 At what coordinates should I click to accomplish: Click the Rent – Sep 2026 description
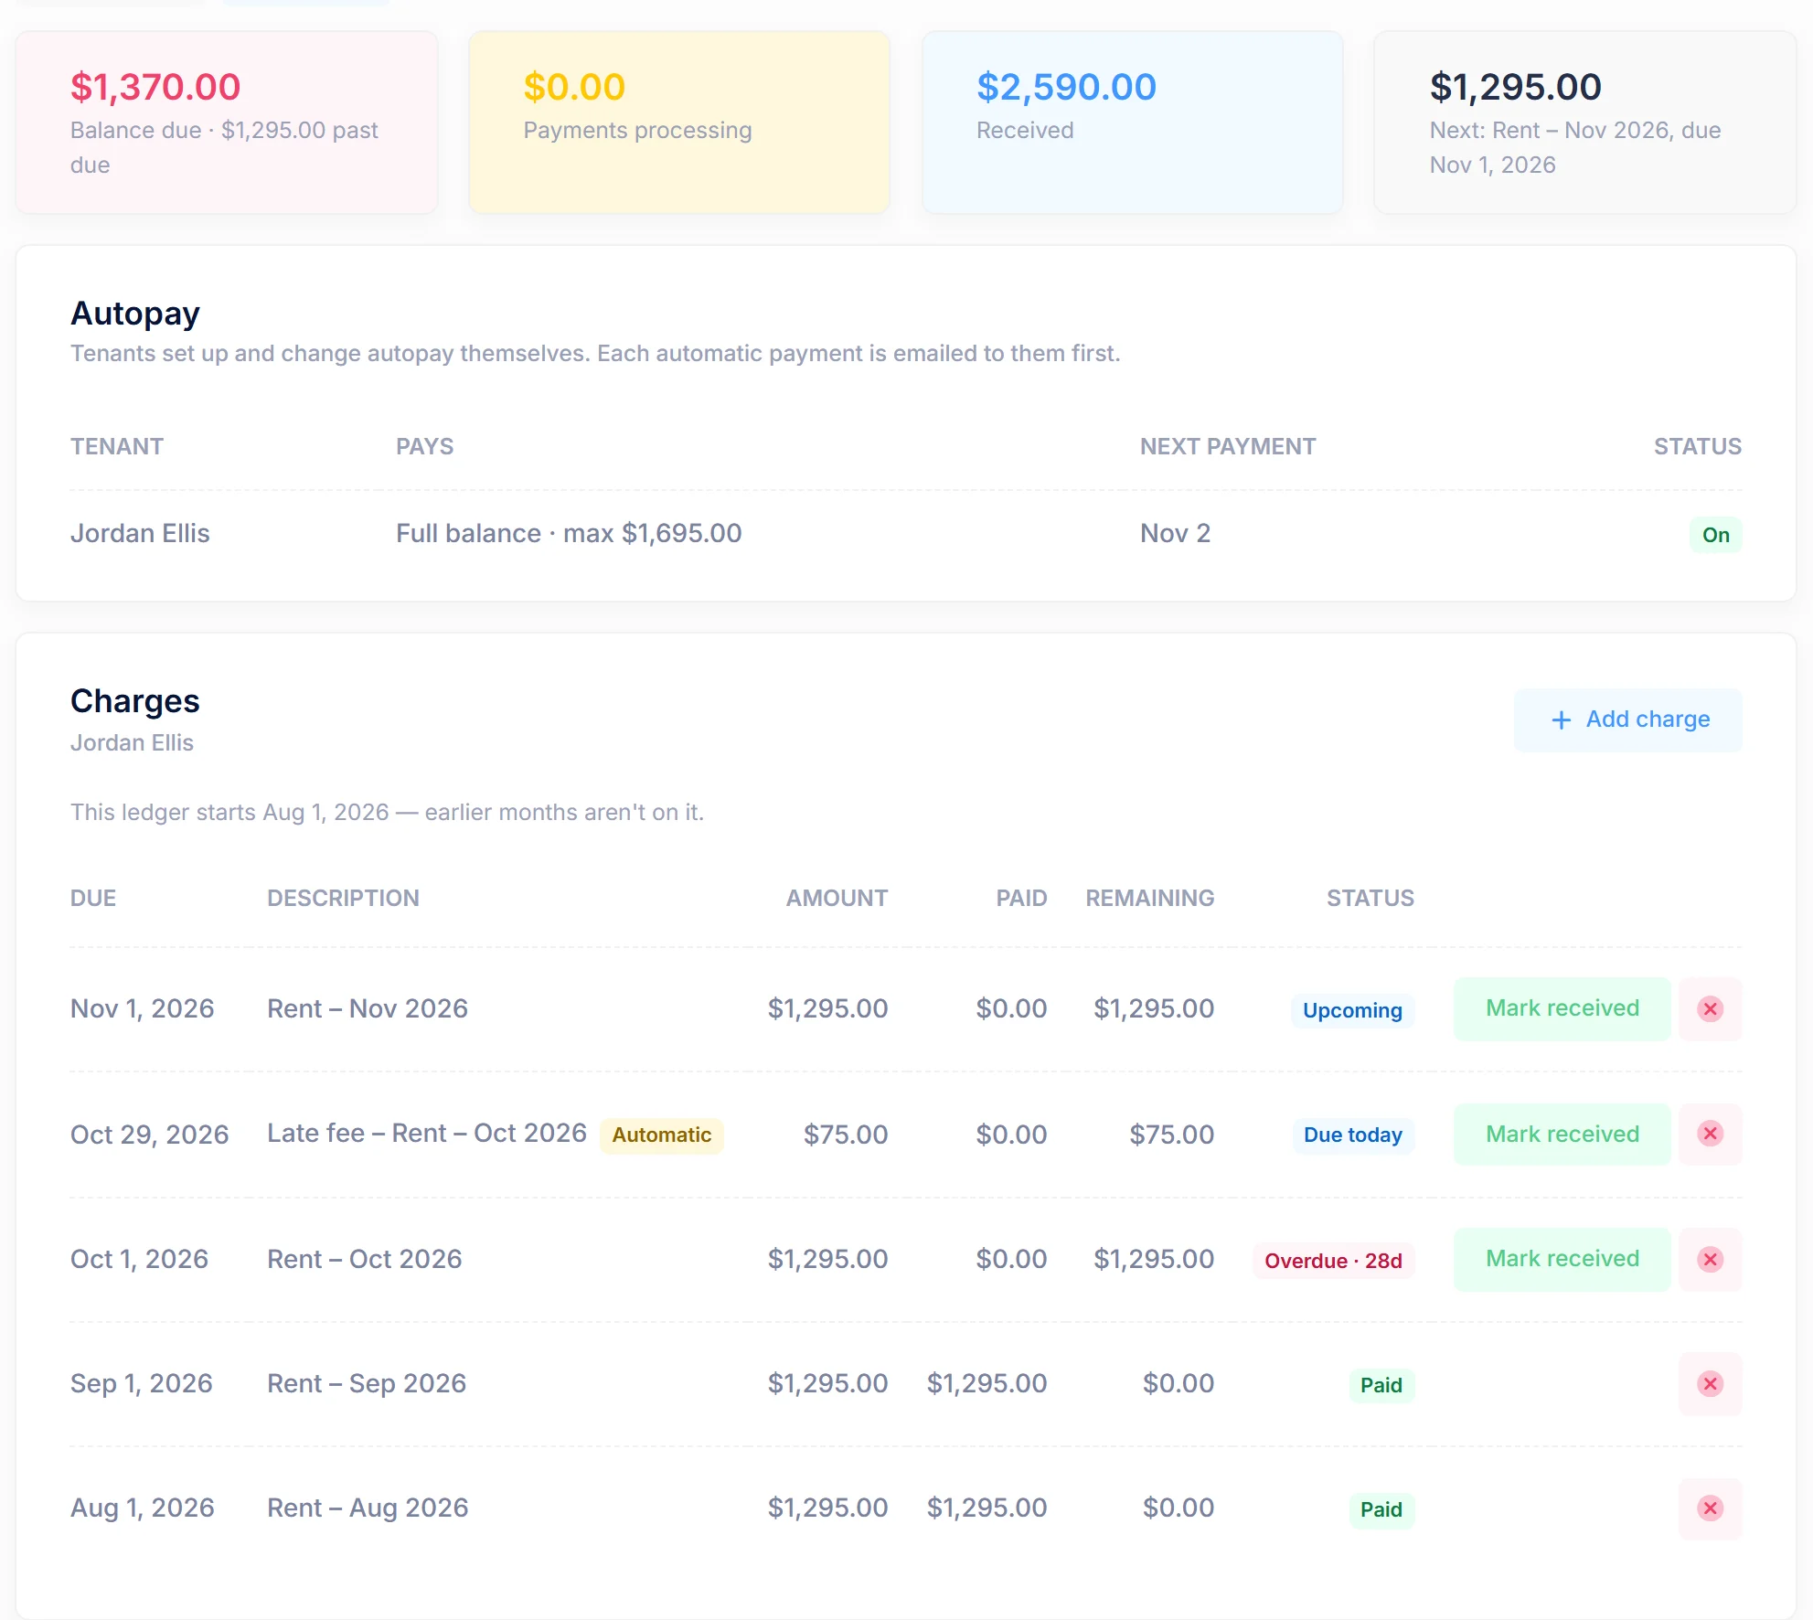(367, 1383)
